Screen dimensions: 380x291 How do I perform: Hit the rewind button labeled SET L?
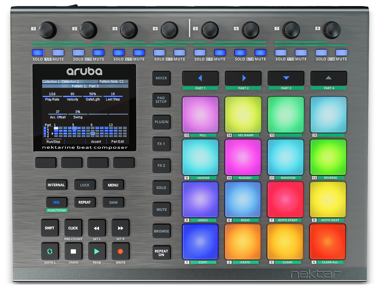97,228
